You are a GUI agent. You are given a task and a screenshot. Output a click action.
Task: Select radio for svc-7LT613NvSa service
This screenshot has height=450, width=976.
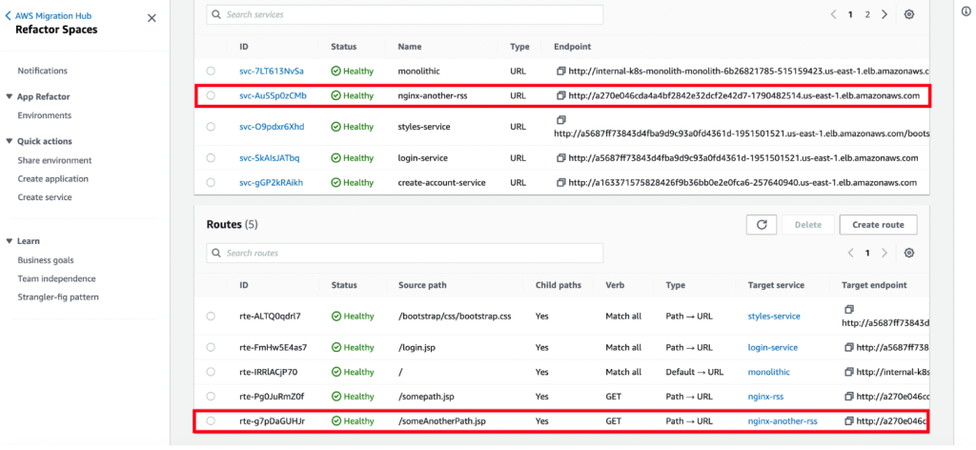(211, 71)
